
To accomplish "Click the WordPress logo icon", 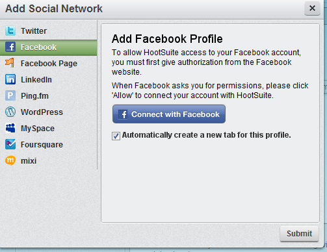I will pos(10,112).
